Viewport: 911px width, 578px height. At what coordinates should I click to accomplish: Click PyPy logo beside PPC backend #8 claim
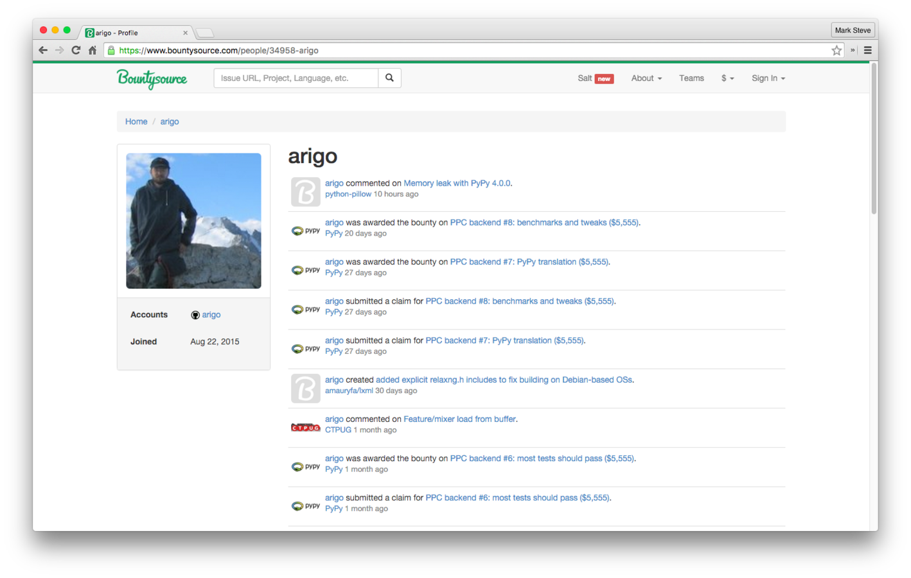pos(305,309)
